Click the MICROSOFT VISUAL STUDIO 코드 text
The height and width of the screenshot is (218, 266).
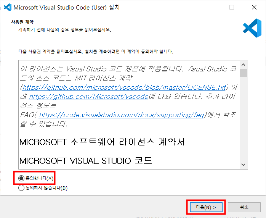point(85,161)
